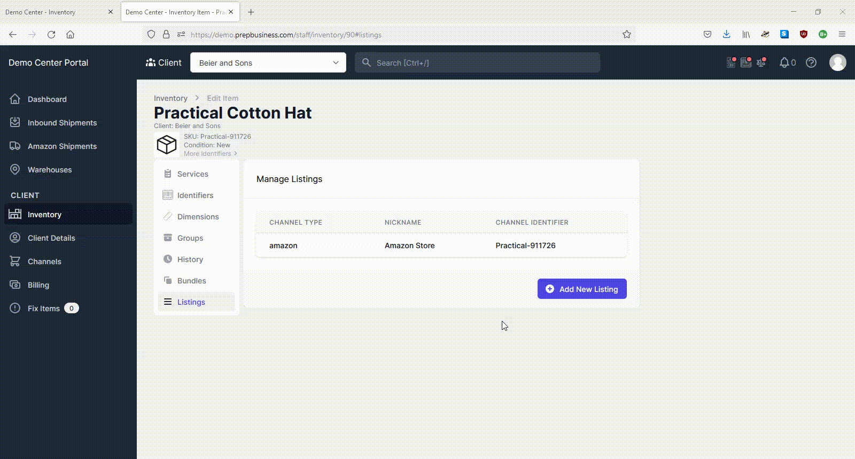
Task: Click the Add New Listing button
Action: click(582, 289)
